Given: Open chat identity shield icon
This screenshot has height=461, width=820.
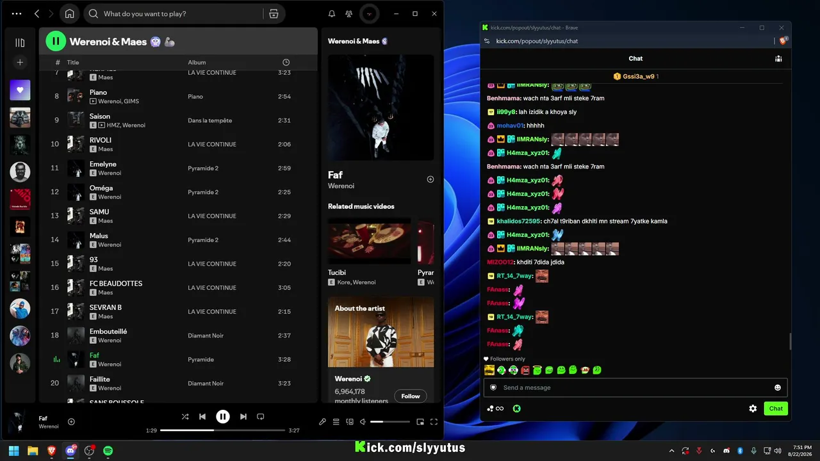Looking at the screenshot, I should 493,387.
